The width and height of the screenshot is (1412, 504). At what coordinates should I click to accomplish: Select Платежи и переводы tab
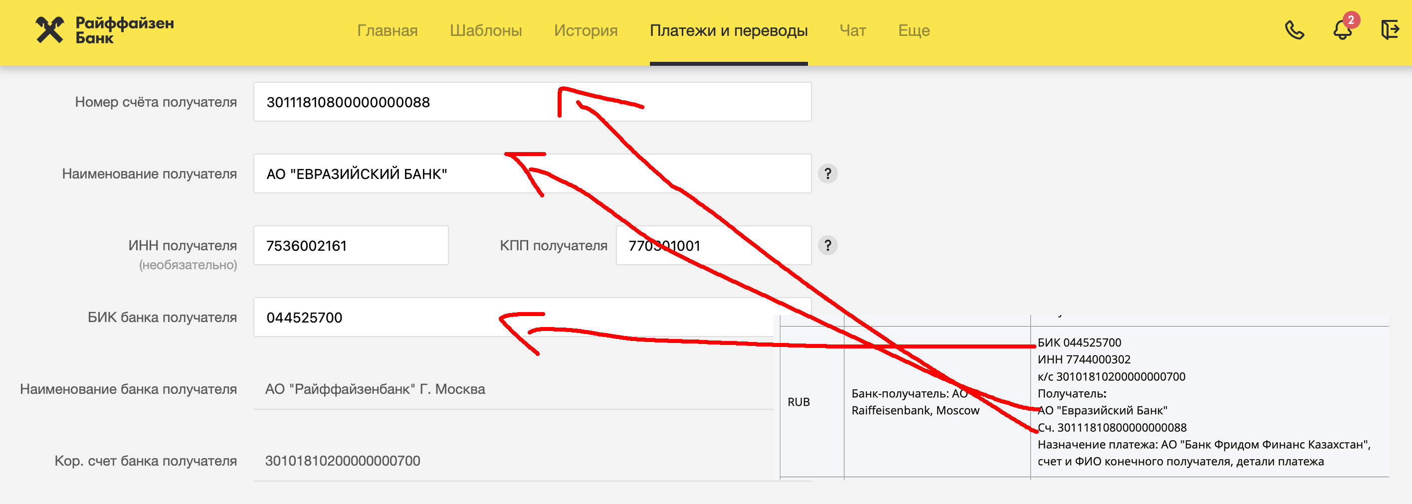tap(729, 31)
